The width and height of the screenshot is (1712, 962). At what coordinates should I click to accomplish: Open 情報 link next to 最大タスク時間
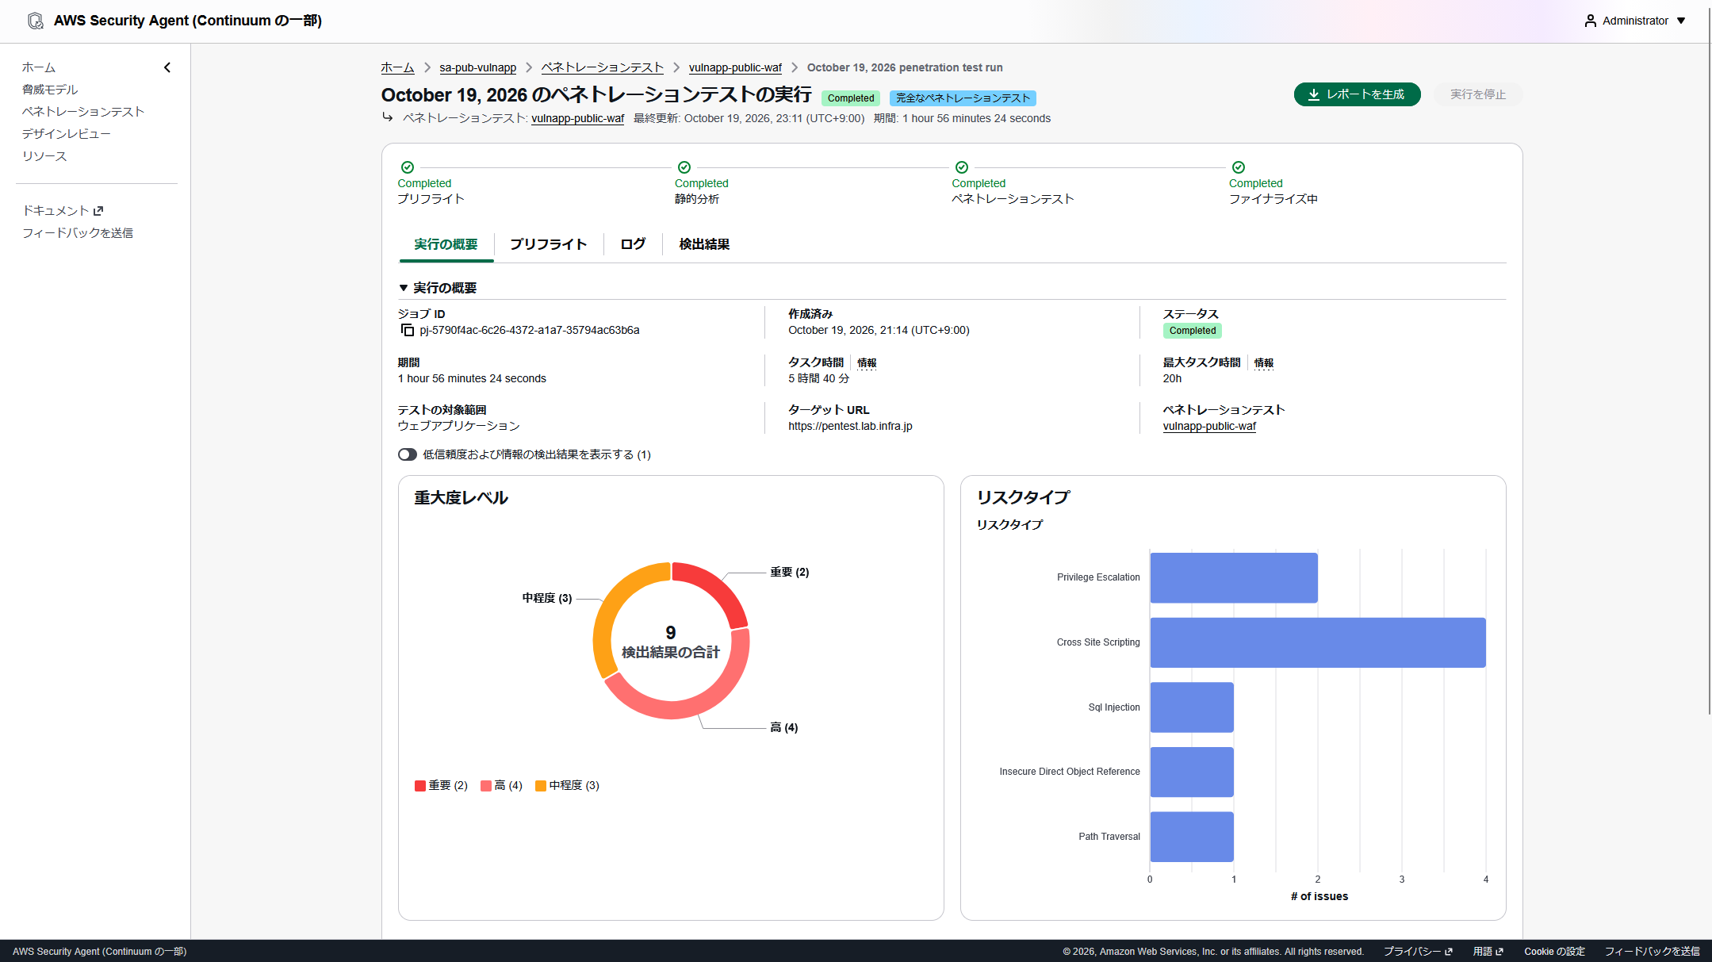(1264, 362)
